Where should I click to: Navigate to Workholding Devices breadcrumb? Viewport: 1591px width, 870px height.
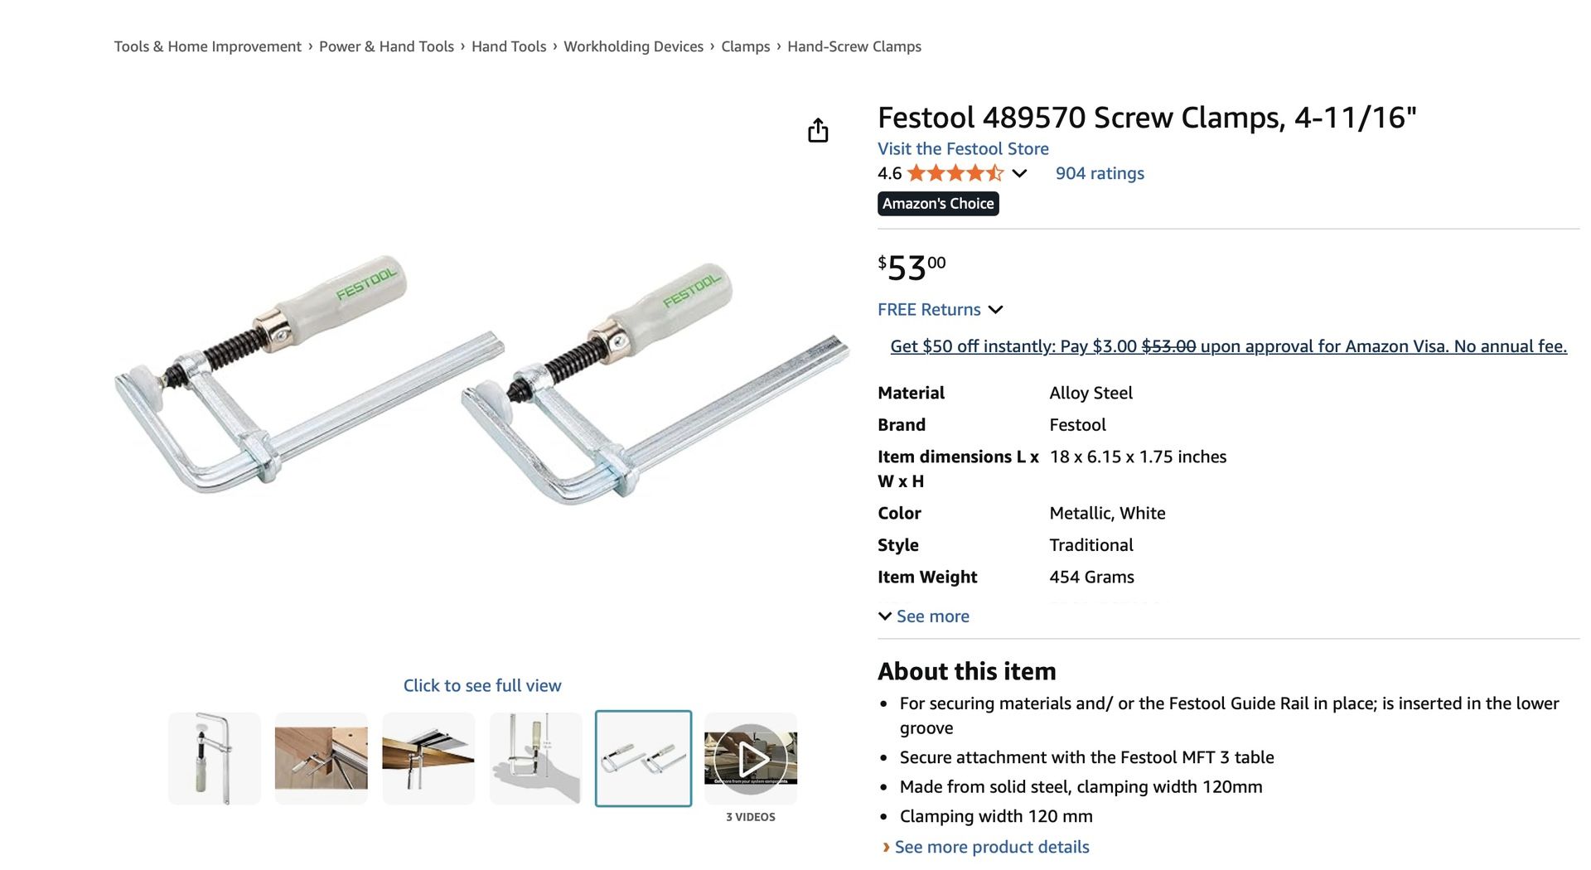click(x=633, y=46)
